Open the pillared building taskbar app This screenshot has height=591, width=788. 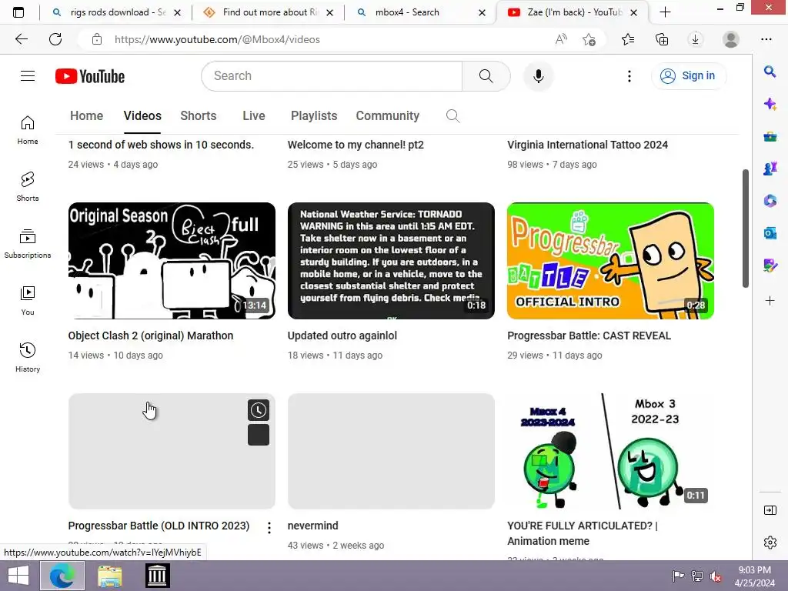[157, 576]
